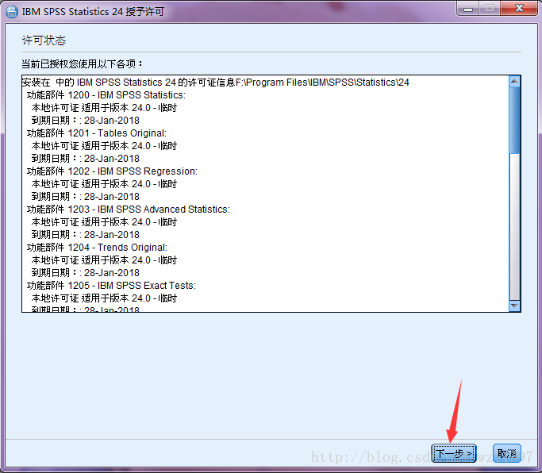This screenshot has height=473, width=542.
Task: Click local license line under feature 1202
Action: (104, 183)
